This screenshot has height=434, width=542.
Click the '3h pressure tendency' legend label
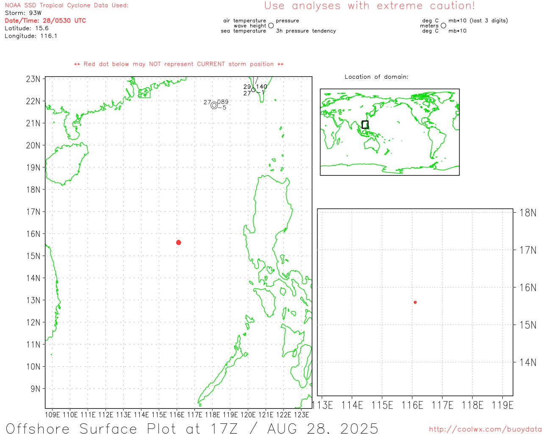point(306,31)
